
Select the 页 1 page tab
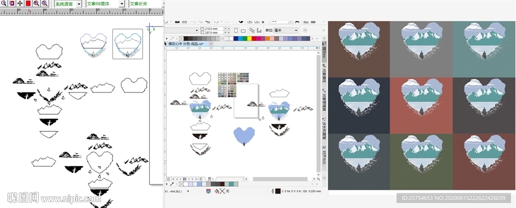(x=210, y=179)
